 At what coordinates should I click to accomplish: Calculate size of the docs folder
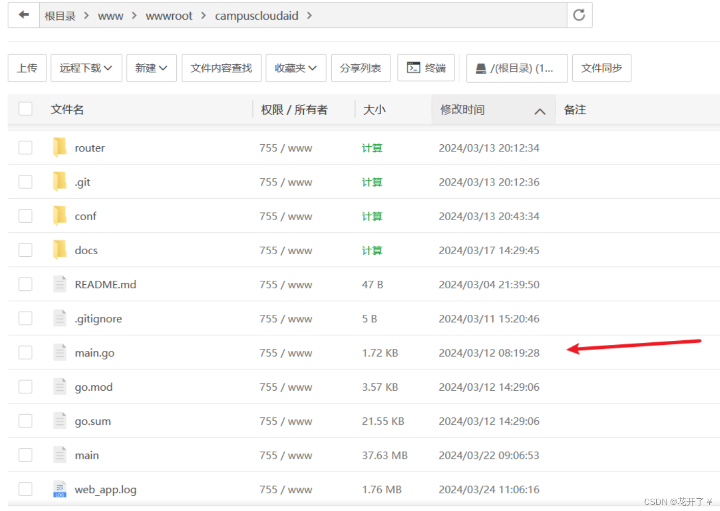point(372,250)
